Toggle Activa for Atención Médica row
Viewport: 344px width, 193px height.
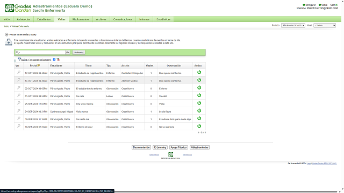click(x=199, y=80)
